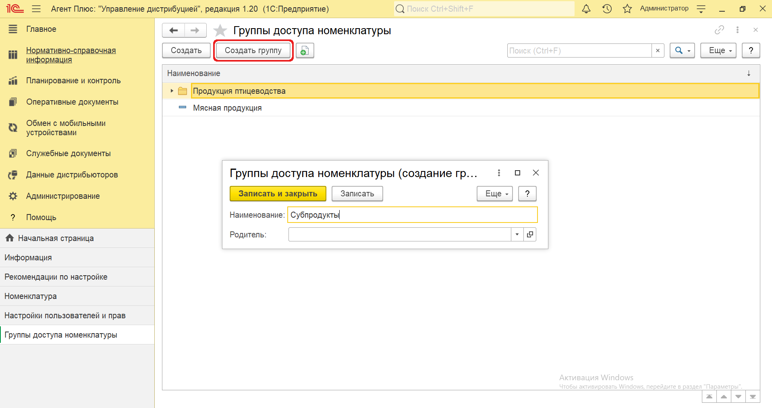The width and height of the screenshot is (772, 408).
Task: Switch to the Номенклатура tab
Action: (31, 296)
